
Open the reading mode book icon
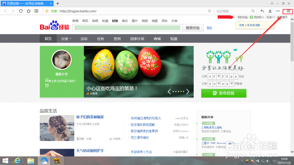[36, 11]
